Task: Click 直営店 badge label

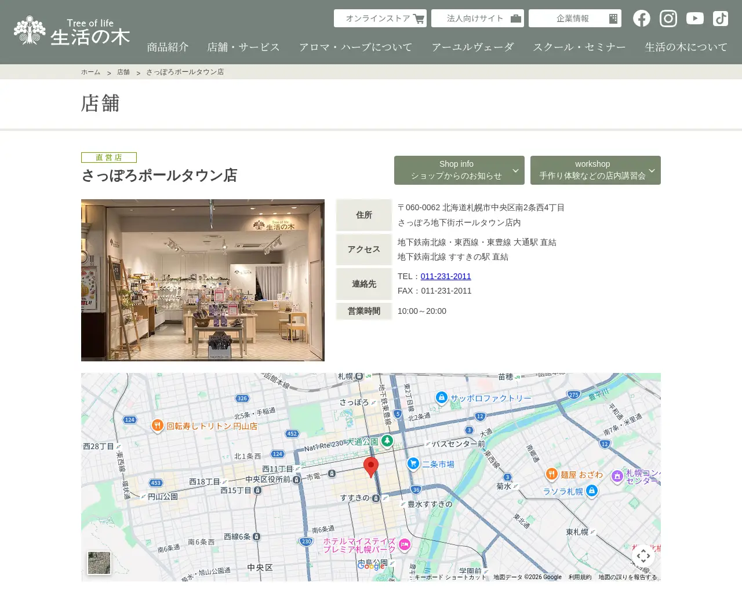Action: tap(109, 158)
